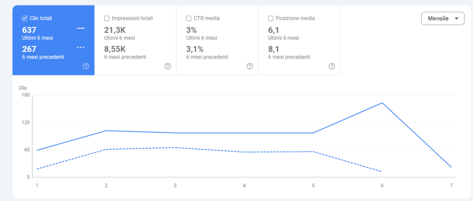Click solid line legend icon beside 637
The image size is (473, 201).
pos(81,29)
